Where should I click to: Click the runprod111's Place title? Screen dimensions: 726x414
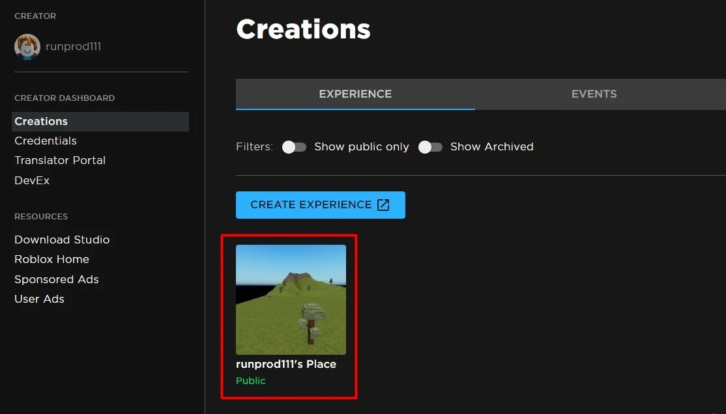[x=286, y=364]
